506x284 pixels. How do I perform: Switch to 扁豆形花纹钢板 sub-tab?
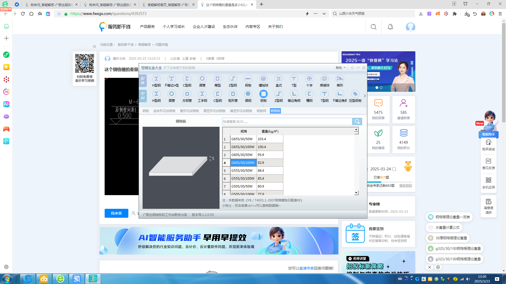coord(241,111)
